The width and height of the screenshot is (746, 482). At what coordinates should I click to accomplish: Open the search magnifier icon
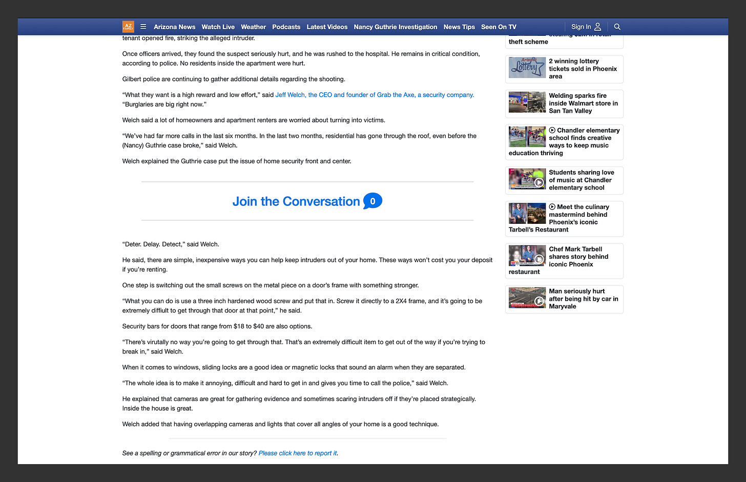click(617, 27)
